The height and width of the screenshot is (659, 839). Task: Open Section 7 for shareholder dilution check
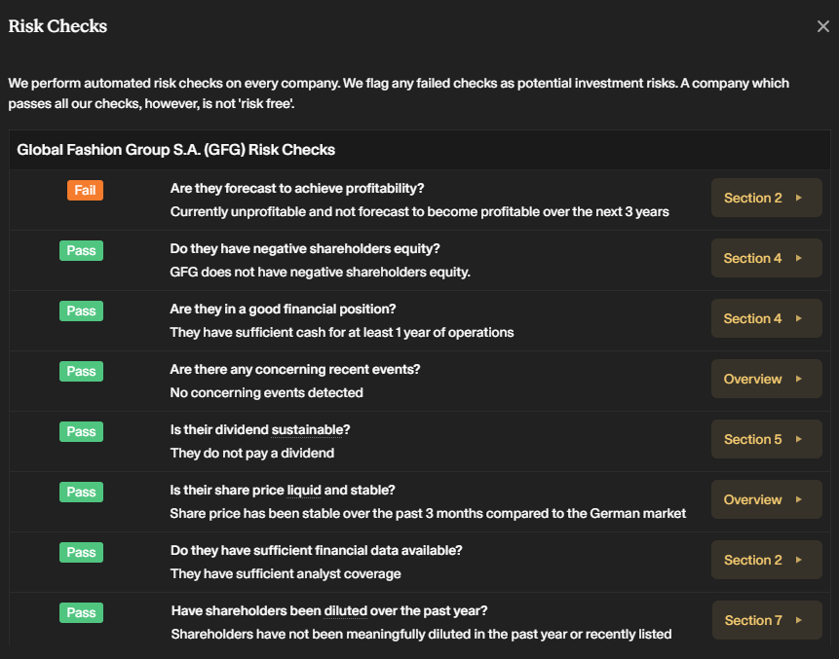767,620
